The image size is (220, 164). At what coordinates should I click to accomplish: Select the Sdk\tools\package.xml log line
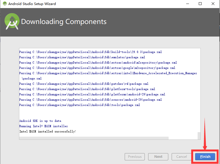80,105
